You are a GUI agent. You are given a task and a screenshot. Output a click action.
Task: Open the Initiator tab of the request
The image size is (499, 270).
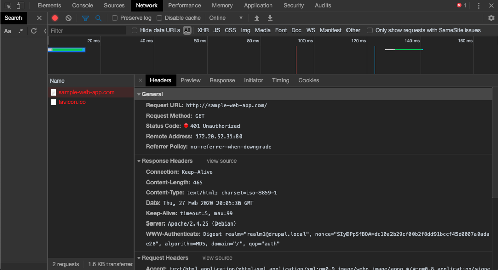tap(253, 80)
